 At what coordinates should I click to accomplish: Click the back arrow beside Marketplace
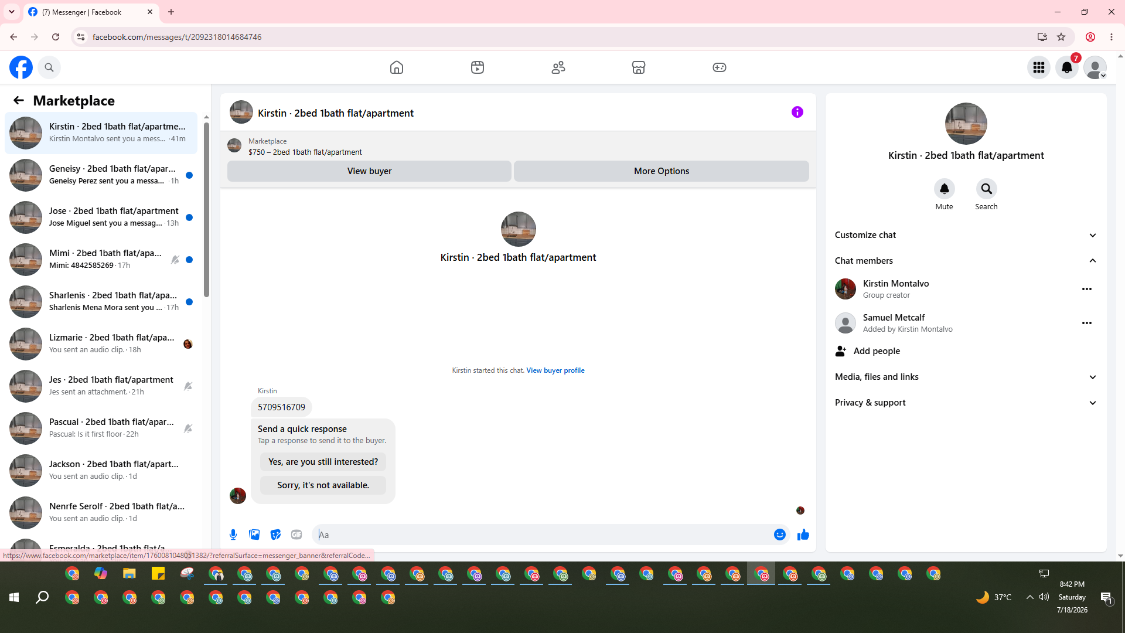19,100
